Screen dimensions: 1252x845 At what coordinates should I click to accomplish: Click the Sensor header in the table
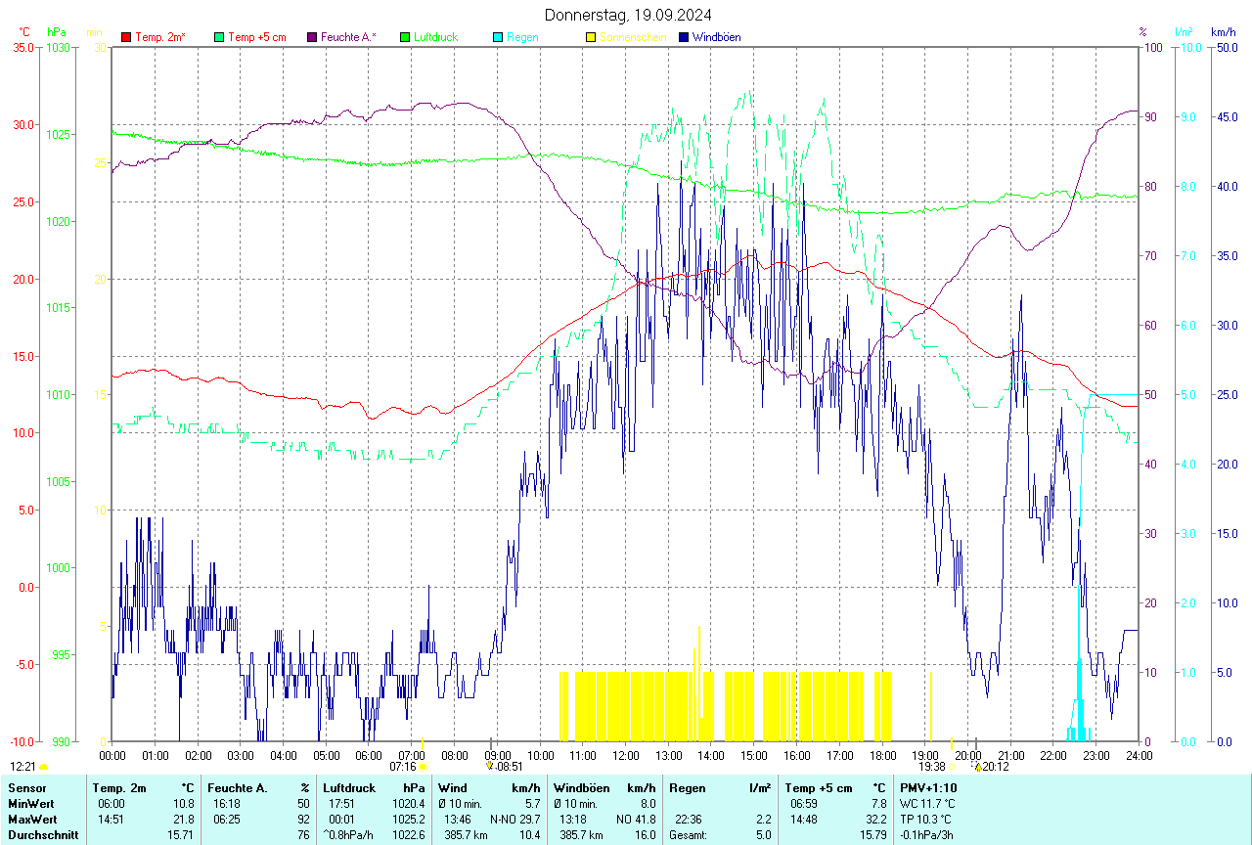(25, 787)
